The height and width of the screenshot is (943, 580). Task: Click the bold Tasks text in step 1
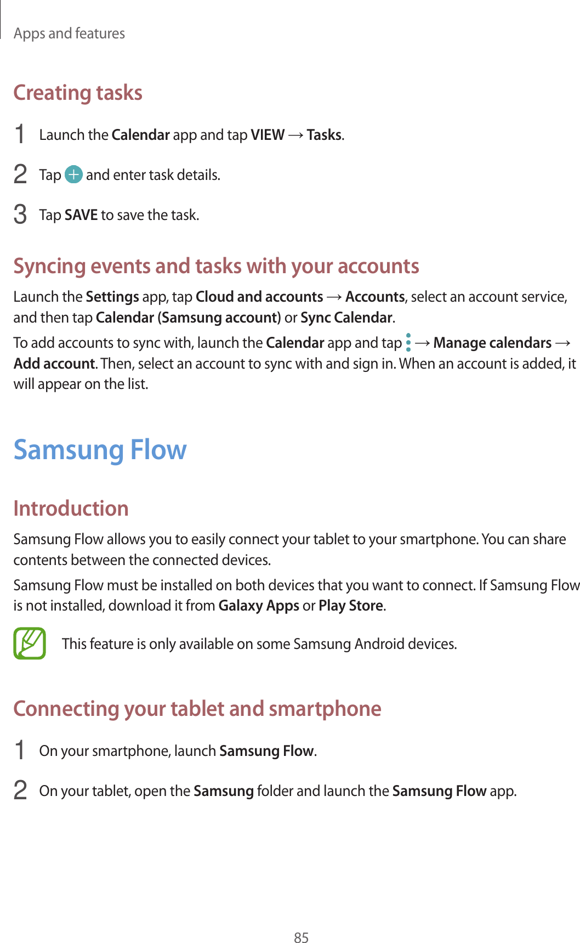[324, 135]
